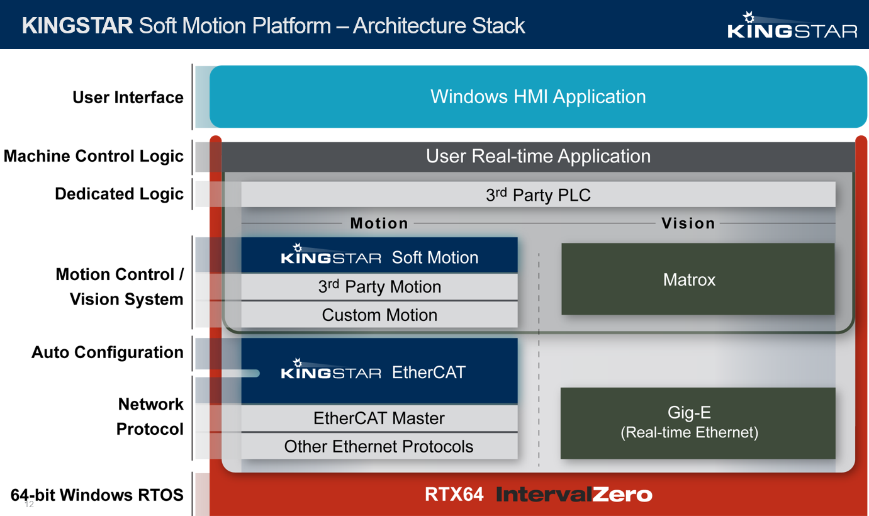869x516 pixels.
Task: Click the Matrox vision block
Action: [698, 279]
